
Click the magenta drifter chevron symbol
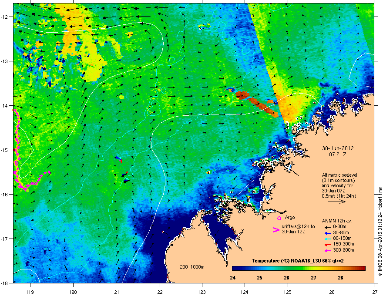click(276, 230)
